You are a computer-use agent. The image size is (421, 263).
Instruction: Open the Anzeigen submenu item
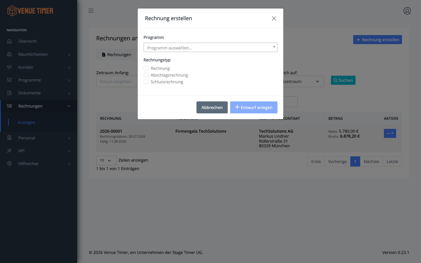tap(26, 122)
